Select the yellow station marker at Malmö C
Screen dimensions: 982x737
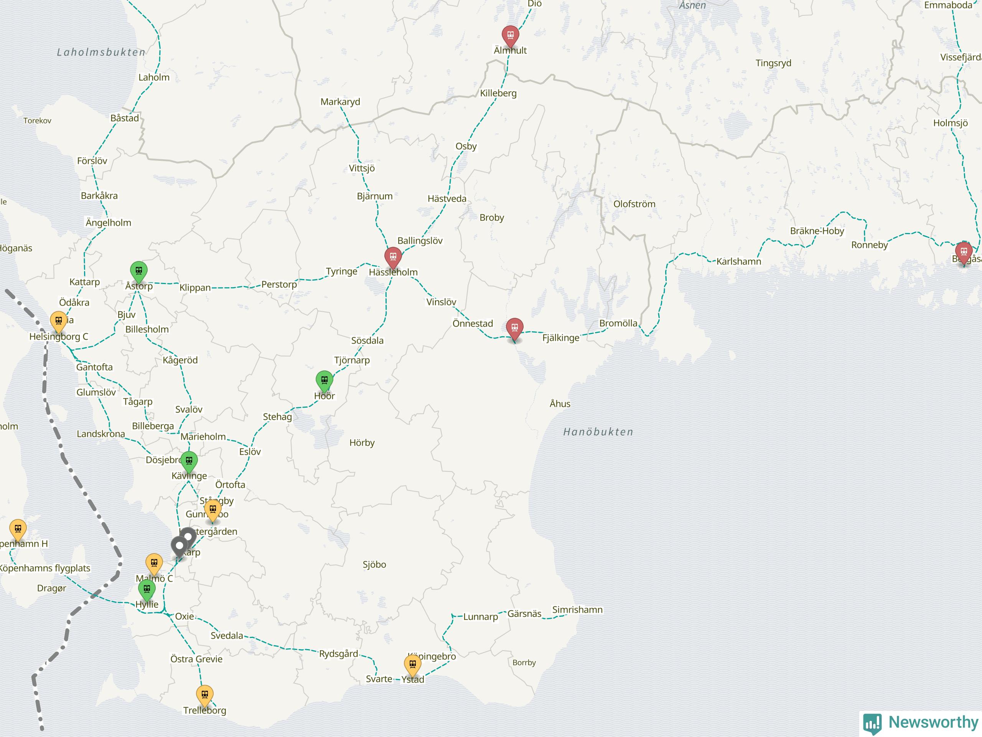click(x=153, y=564)
